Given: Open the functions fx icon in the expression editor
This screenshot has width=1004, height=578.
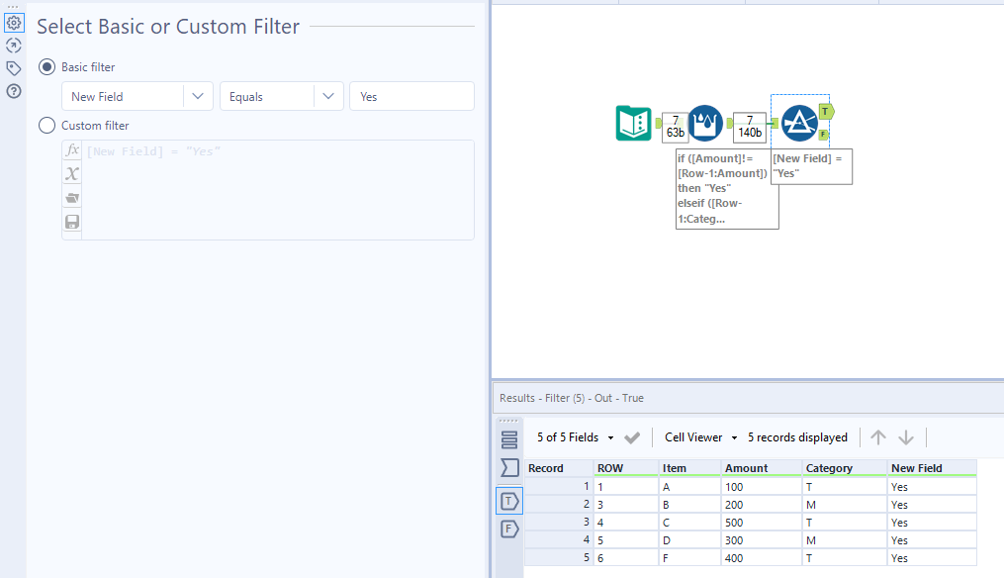Looking at the screenshot, I should [70, 149].
